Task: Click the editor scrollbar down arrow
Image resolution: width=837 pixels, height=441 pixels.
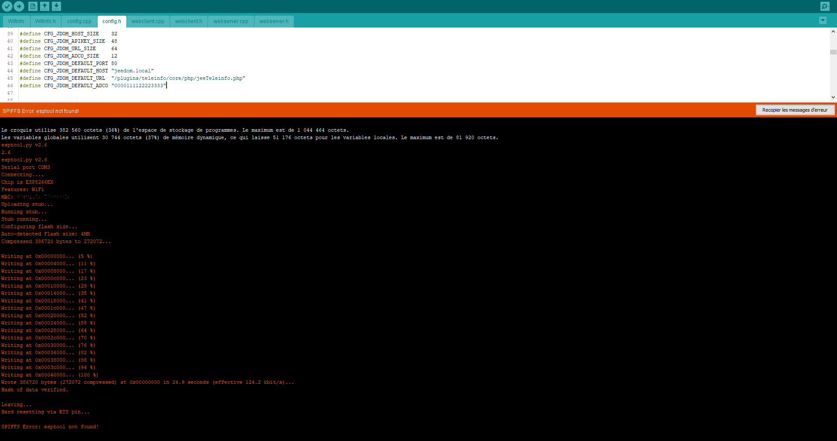Action: pos(833,97)
